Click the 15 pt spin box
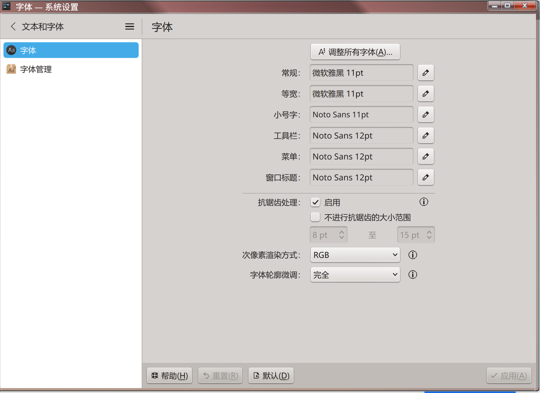540x393 pixels. 416,235
